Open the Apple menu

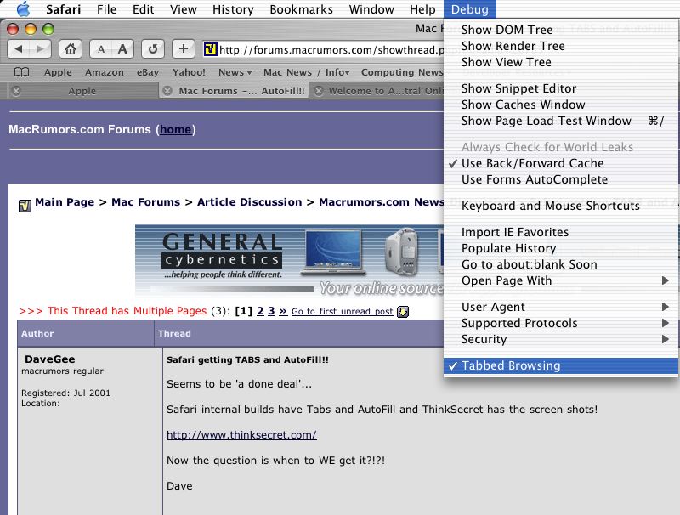pos(24,8)
